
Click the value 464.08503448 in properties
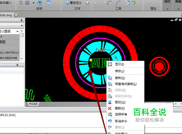9,58
